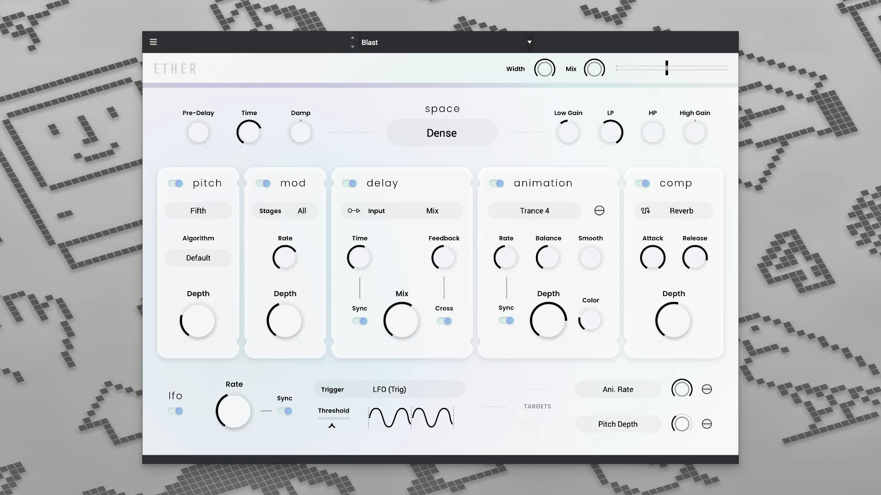Viewport: 881px width, 495px height.
Task: Select All under Stages
Action: point(301,210)
